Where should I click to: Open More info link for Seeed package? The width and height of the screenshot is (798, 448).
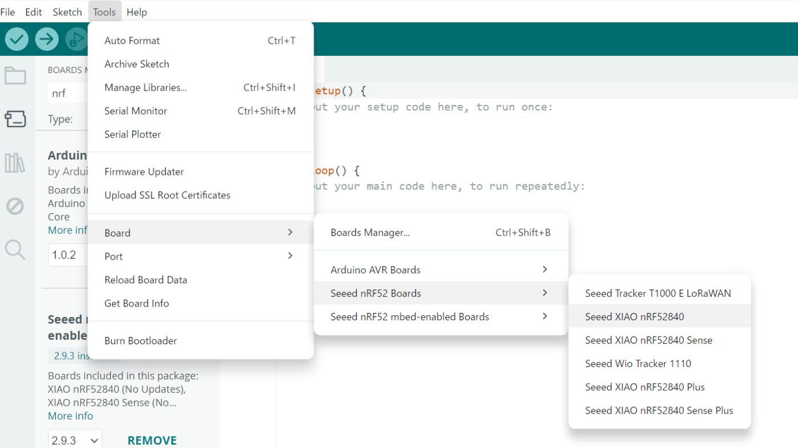pos(71,416)
